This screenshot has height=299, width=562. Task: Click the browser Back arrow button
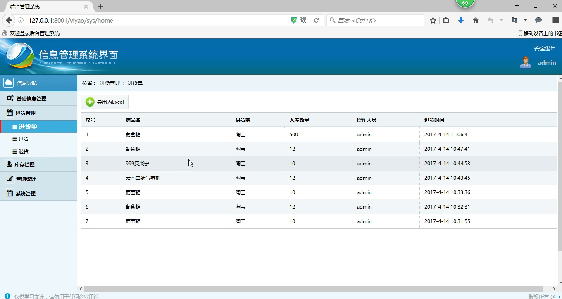click(x=9, y=20)
